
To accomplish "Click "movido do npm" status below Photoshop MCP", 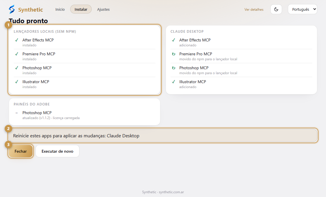I will tap(208, 73).
